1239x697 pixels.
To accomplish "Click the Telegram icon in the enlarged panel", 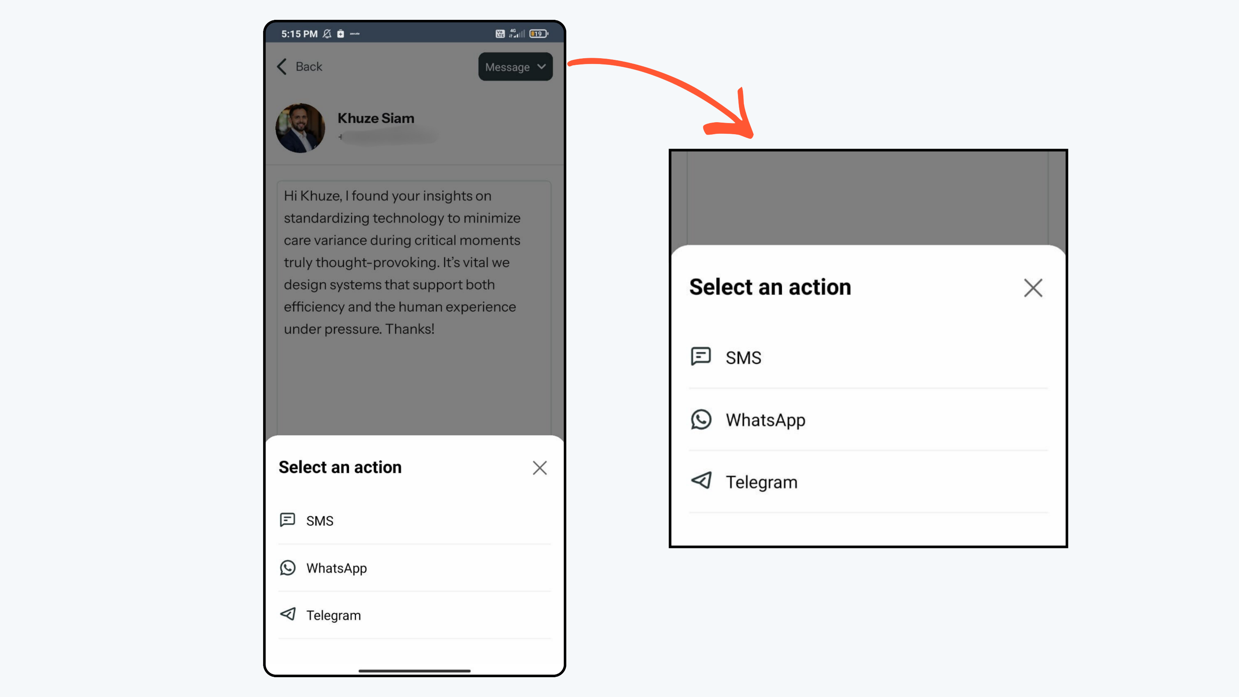I will point(701,481).
